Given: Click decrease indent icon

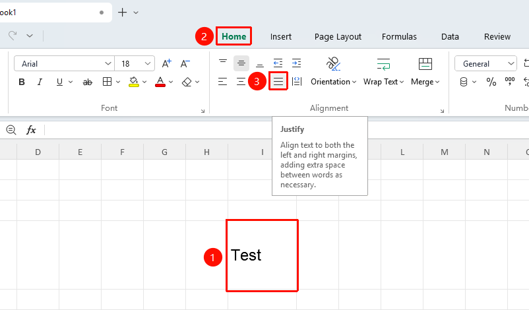Looking at the screenshot, I should pos(278,63).
